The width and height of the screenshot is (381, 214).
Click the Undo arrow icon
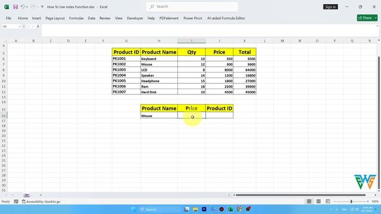[23, 7]
